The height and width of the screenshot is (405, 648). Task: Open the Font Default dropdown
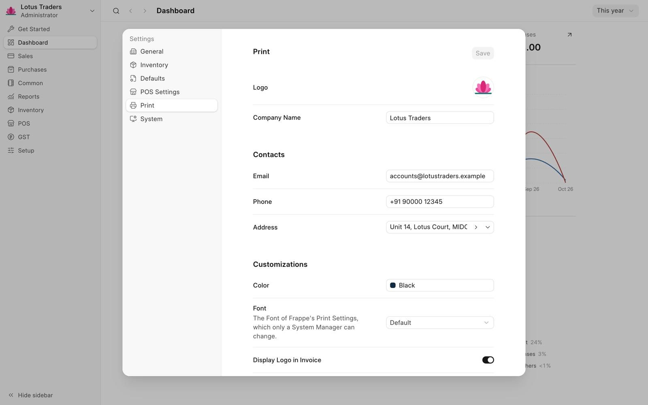pyautogui.click(x=440, y=323)
